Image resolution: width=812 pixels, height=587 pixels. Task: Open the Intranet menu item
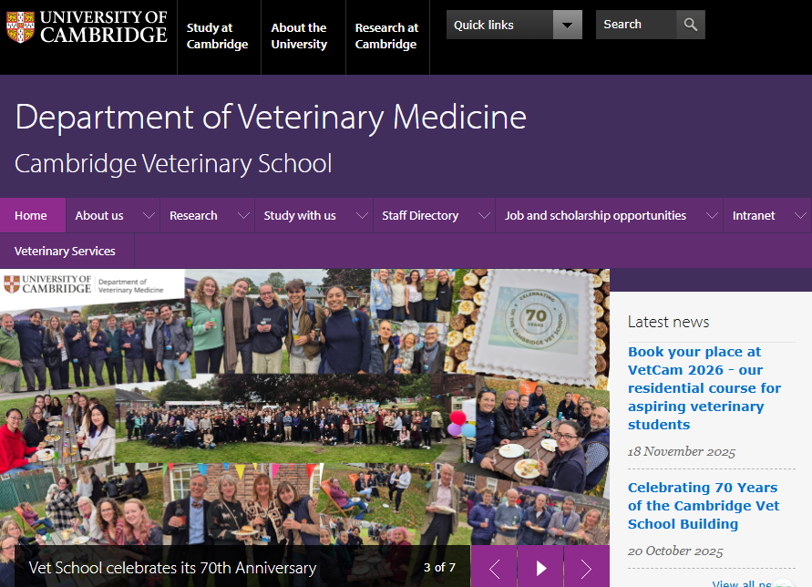[754, 216]
